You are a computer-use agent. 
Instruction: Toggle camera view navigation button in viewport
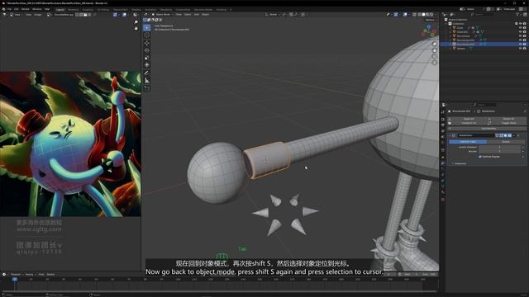(x=435, y=57)
